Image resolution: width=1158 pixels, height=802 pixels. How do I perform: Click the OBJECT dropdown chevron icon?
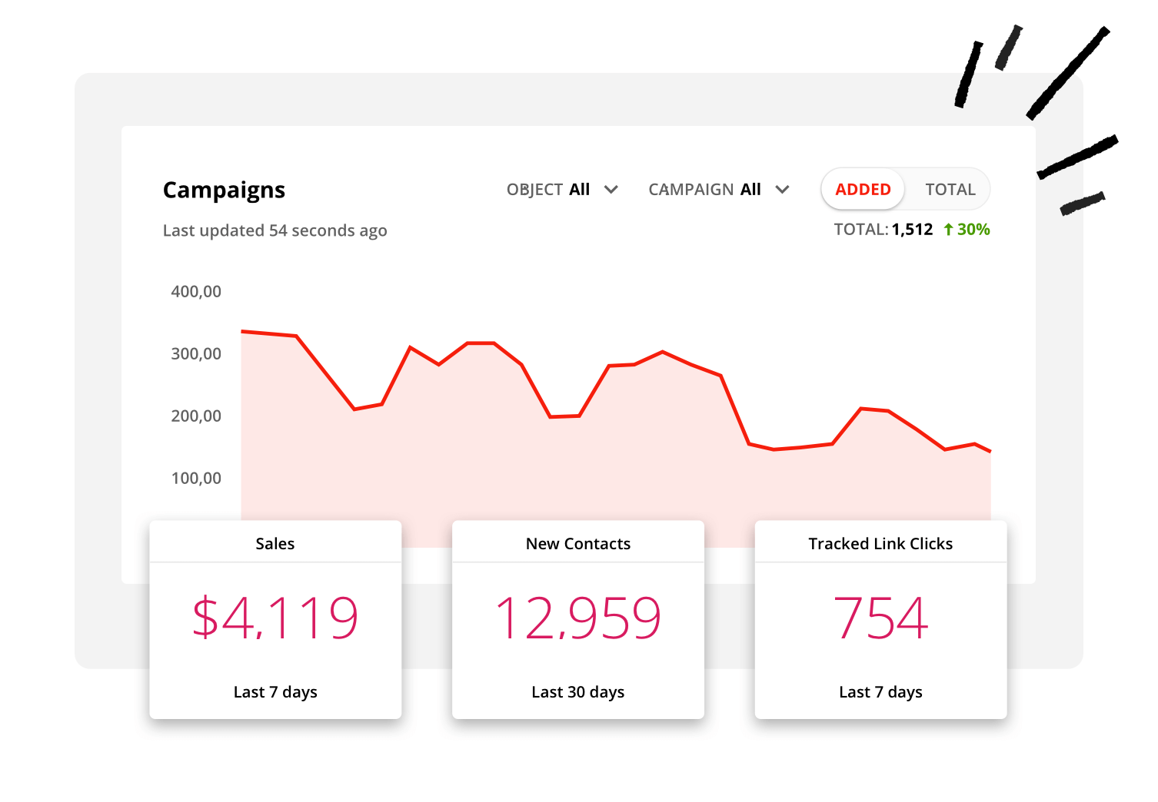pos(611,189)
